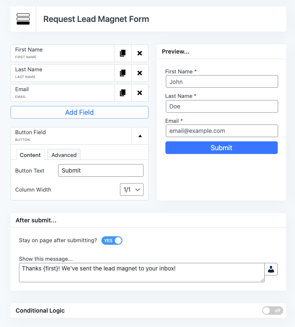
Task: Duplicate the First Name field
Action: click(123, 53)
